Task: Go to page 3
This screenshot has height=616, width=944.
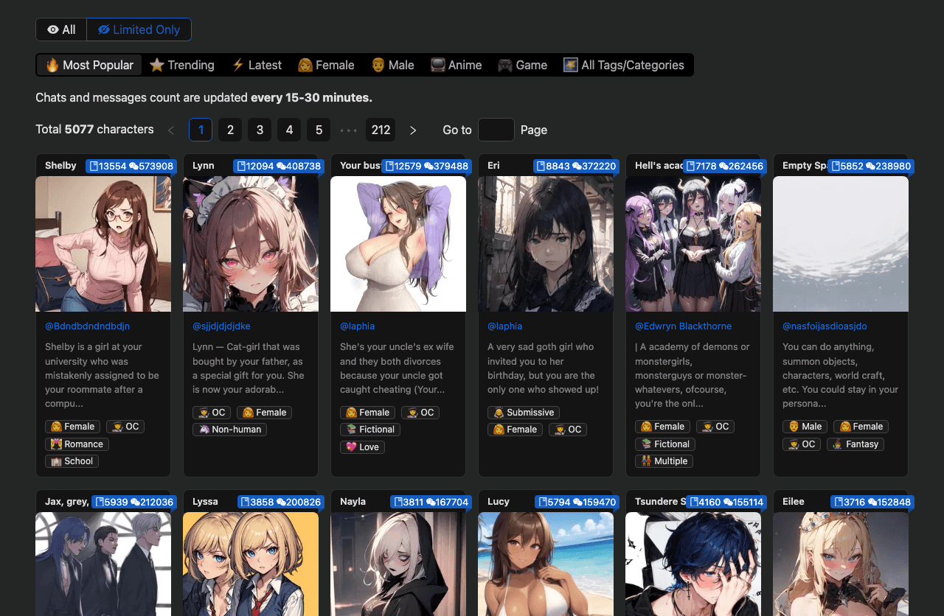Action: point(260,130)
